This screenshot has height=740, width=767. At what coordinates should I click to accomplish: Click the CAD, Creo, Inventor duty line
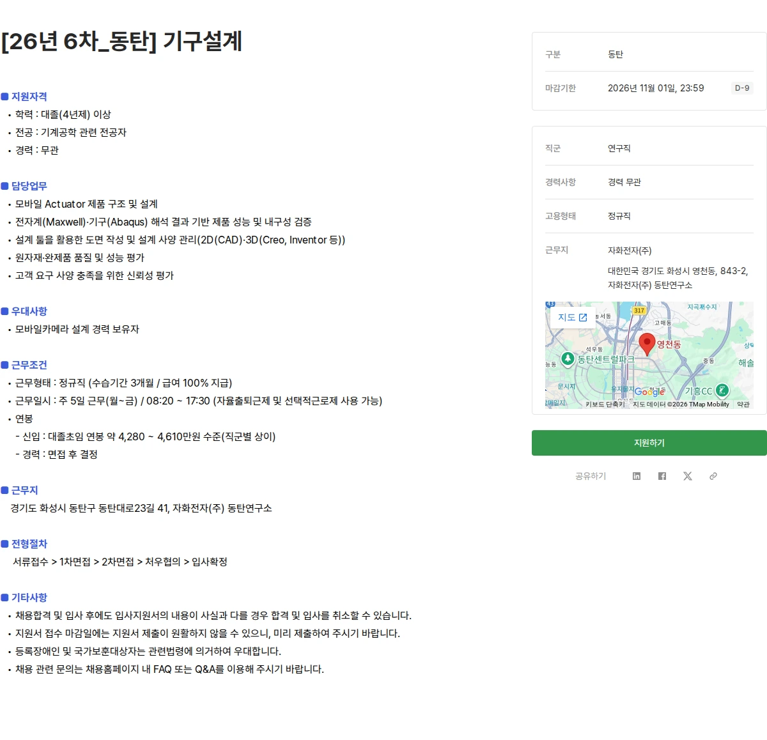tap(180, 240)
